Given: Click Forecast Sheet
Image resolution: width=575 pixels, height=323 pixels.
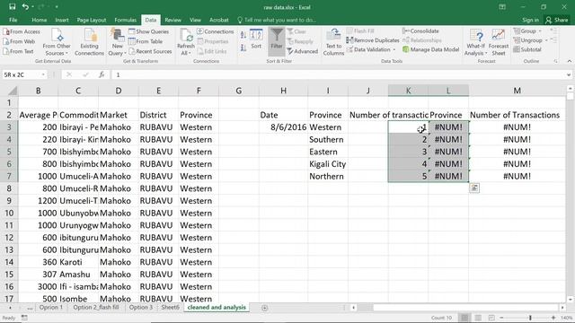Looking at the screenshot, I should point(499,42).
